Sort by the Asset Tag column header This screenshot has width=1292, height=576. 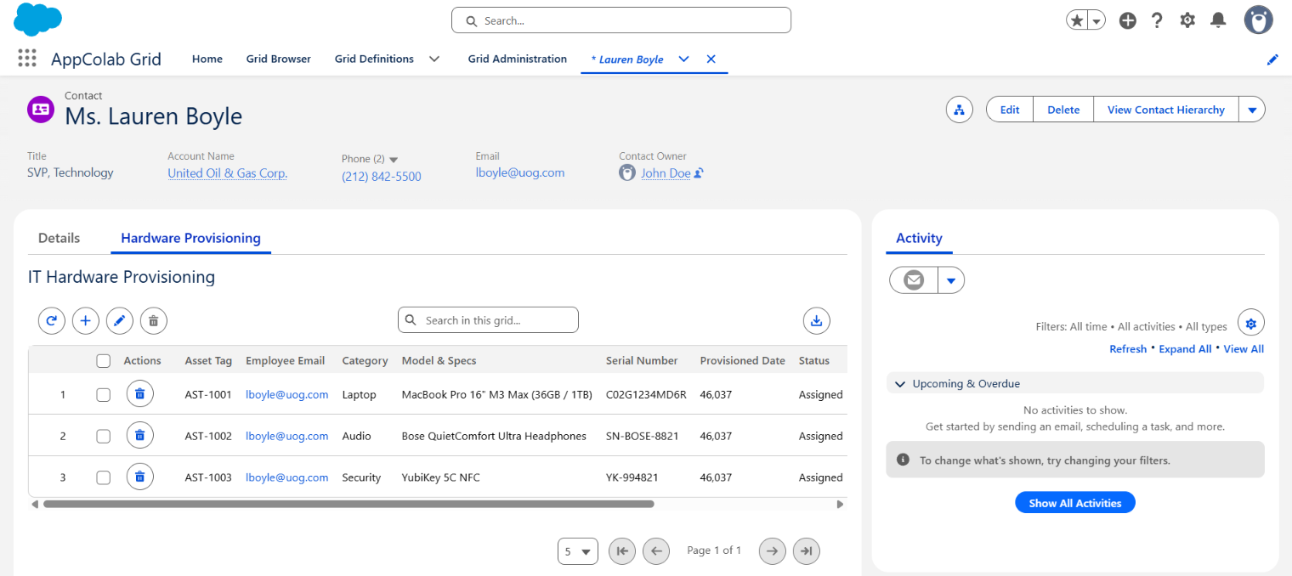[x=208, y=361]
